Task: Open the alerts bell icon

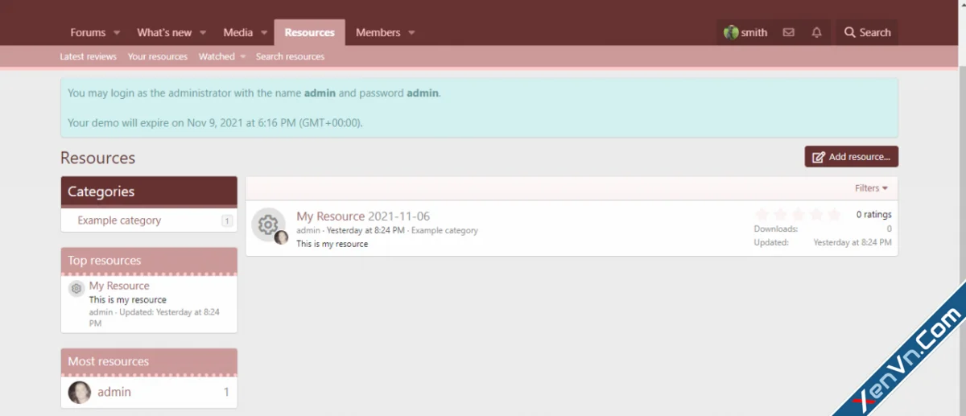Action: tap(816, 33)
